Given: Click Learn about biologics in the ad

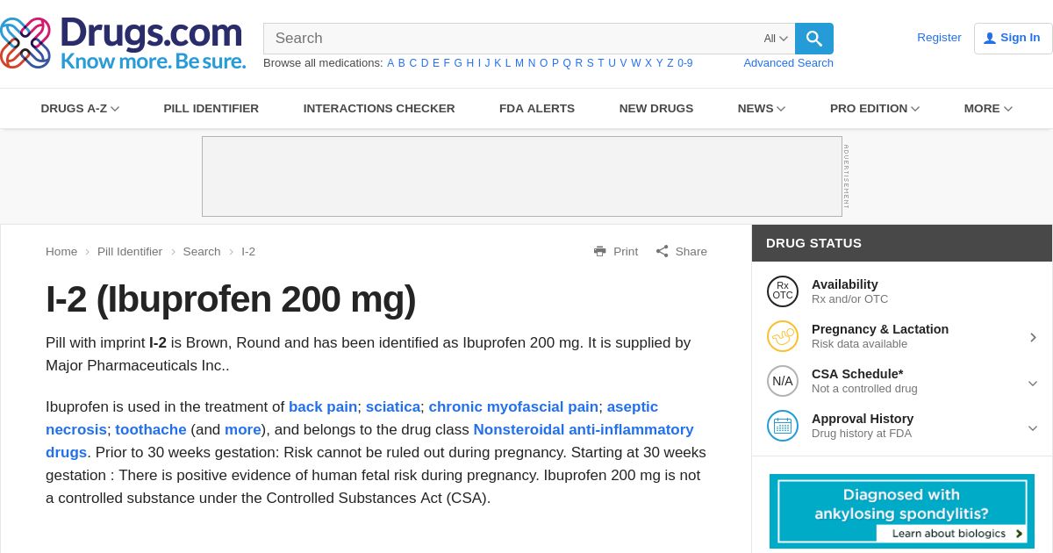Looking at the screenshot, I should point(953,533).
